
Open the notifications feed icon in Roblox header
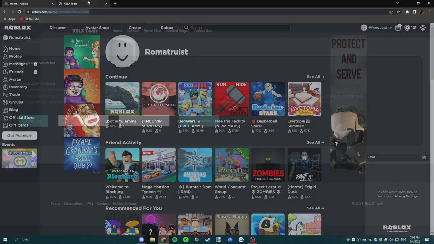(398, 28)
